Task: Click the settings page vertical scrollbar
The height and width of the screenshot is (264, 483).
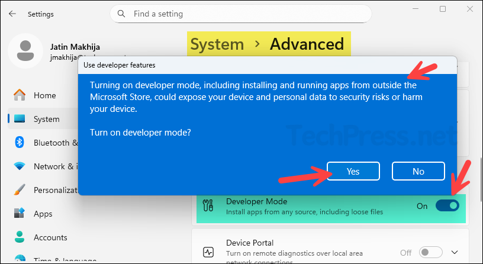Action: click(x=481, y=180)
